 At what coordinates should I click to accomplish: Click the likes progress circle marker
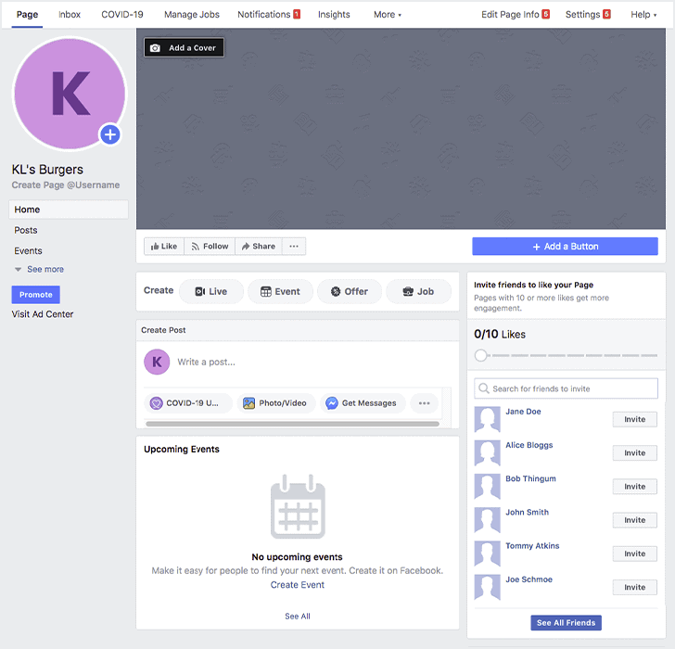click(481, 355)
